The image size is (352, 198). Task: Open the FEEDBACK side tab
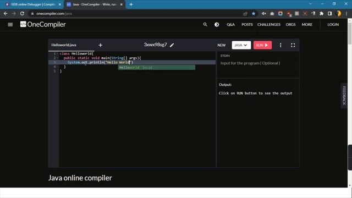[344, 96]
